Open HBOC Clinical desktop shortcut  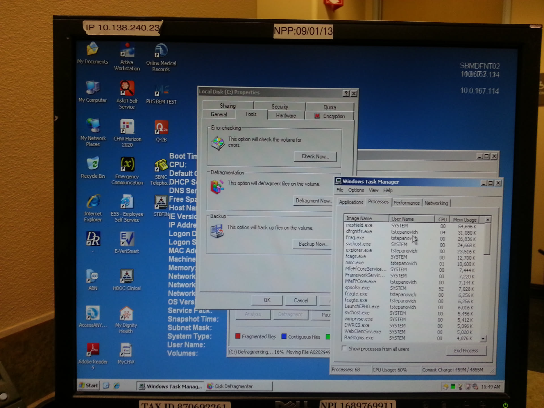tap(127, 276)
